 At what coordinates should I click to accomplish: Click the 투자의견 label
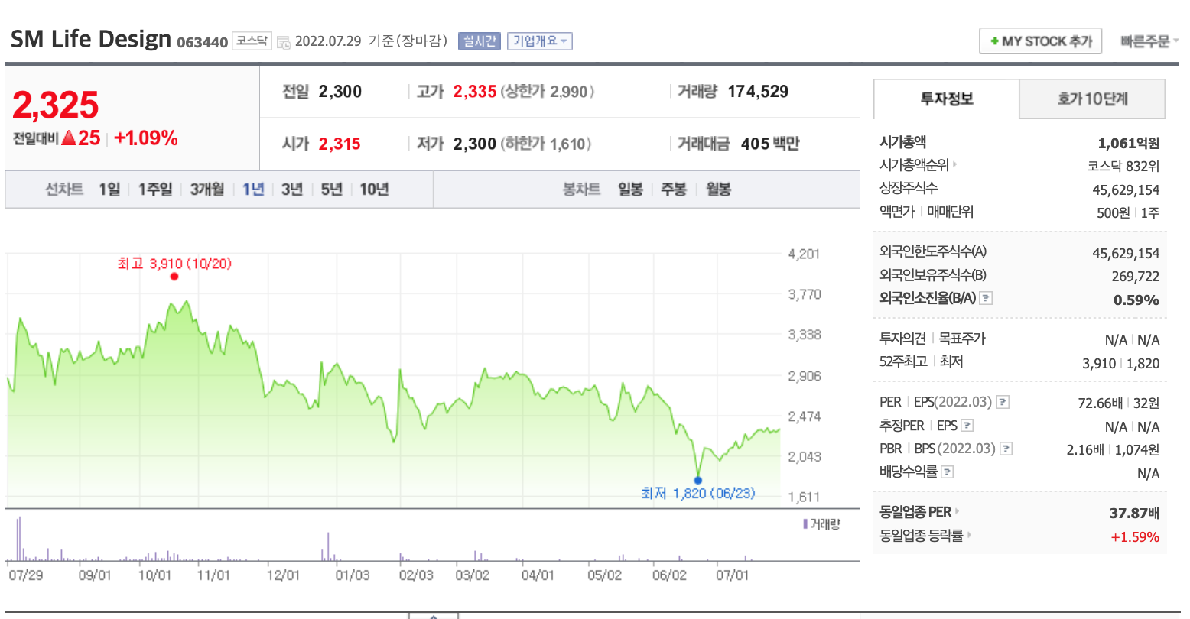click(902, 338)
